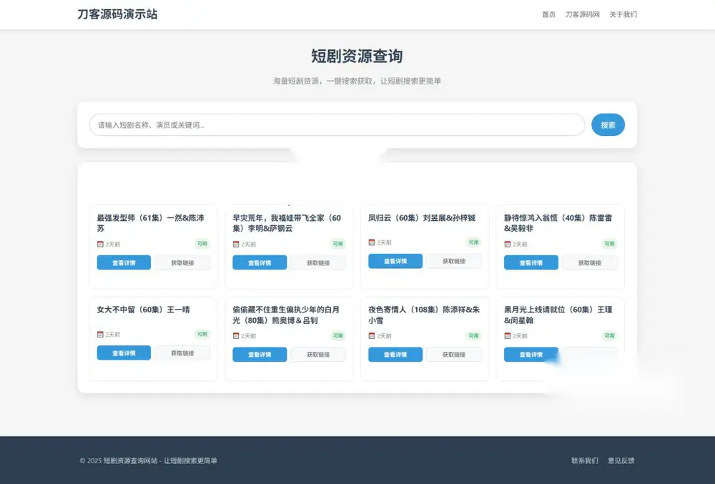
Task: Click title 凤归云（60集）刘昱展&孙梓铖
Action: click(422, 218)
